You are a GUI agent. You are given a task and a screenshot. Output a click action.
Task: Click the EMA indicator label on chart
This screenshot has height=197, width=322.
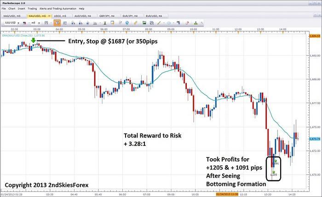click(x=23, y=35)
